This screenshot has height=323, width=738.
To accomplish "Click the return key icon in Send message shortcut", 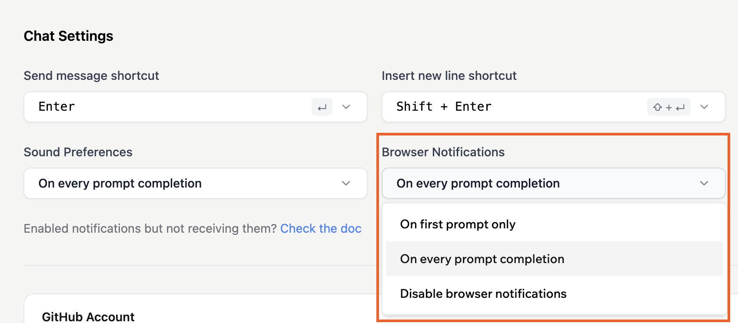I will pyautogui.click(x=322, y=107).
